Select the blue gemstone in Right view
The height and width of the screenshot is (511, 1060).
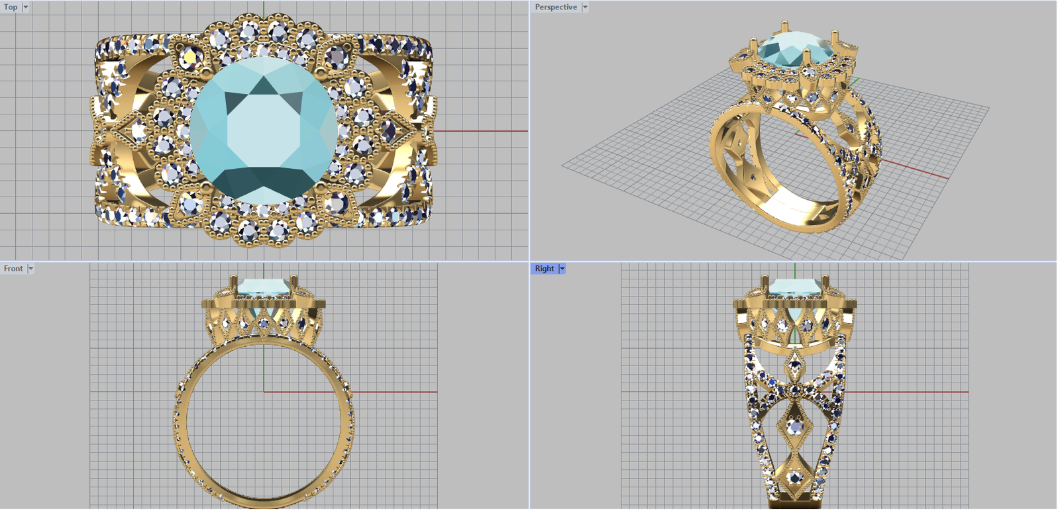pyautogui.click(x=795, y=286)
